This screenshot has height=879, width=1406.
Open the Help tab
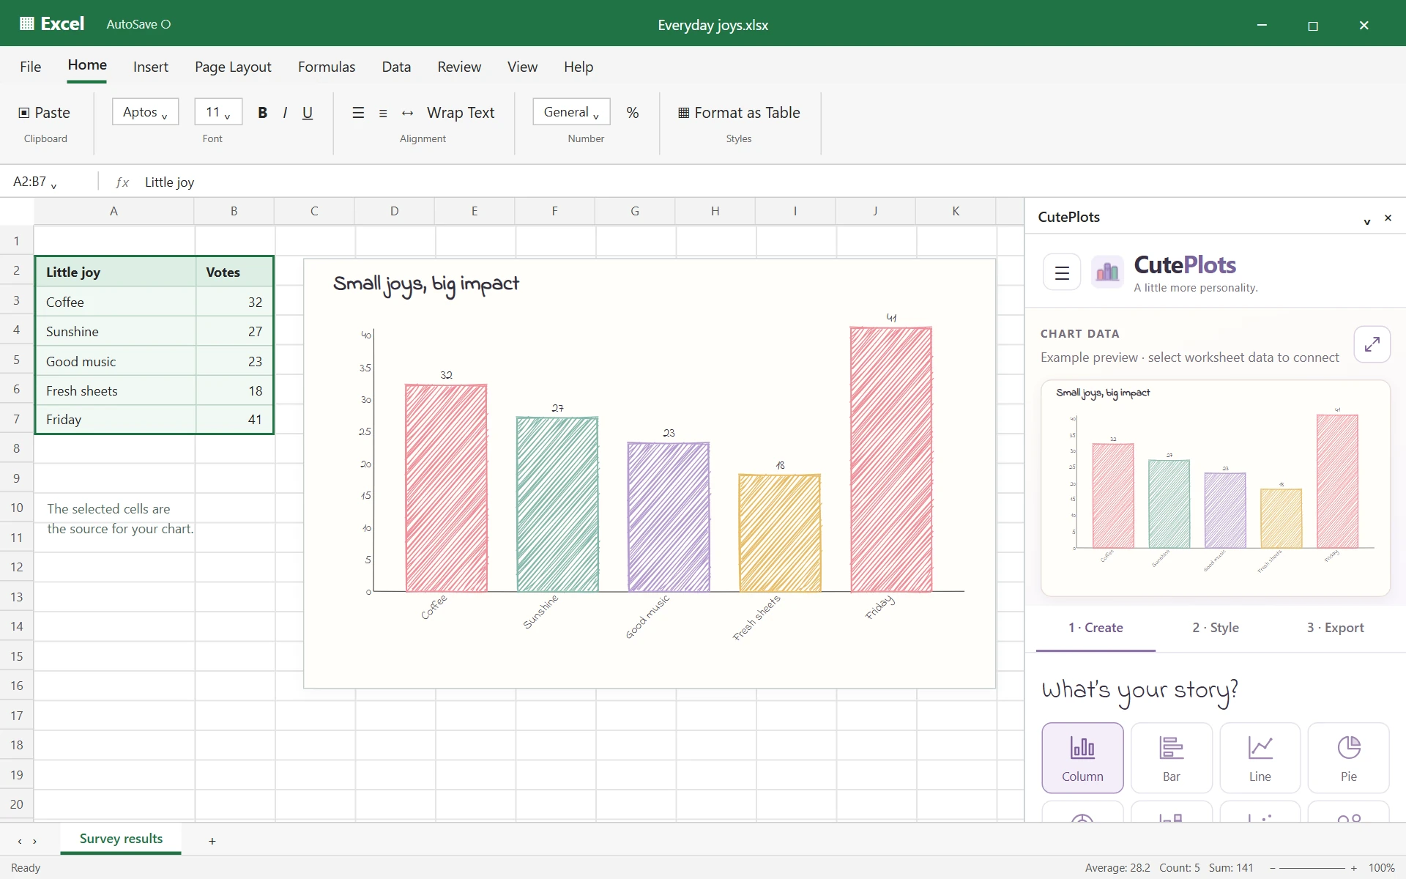point(579,67)
